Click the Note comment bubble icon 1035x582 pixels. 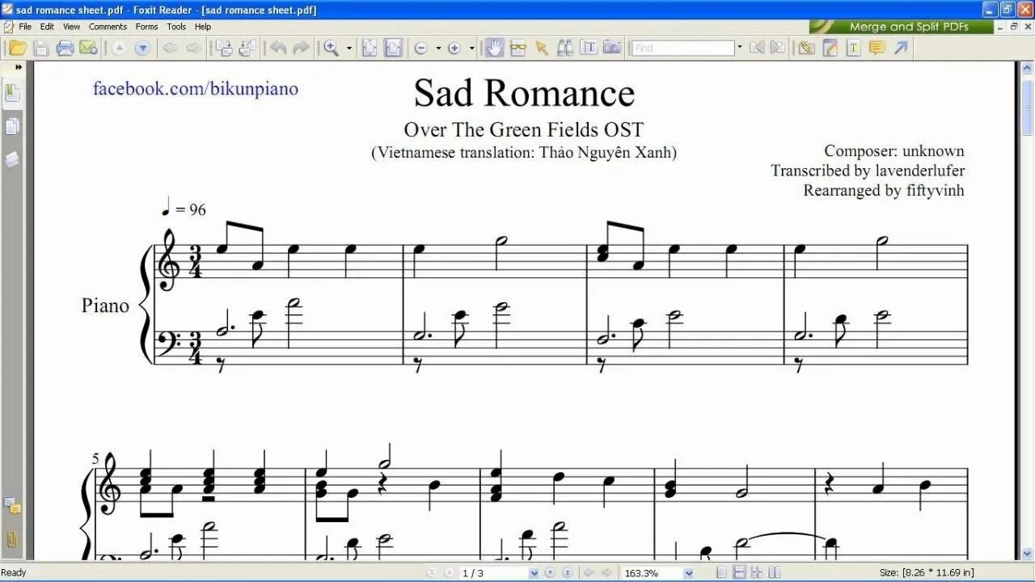877,48
